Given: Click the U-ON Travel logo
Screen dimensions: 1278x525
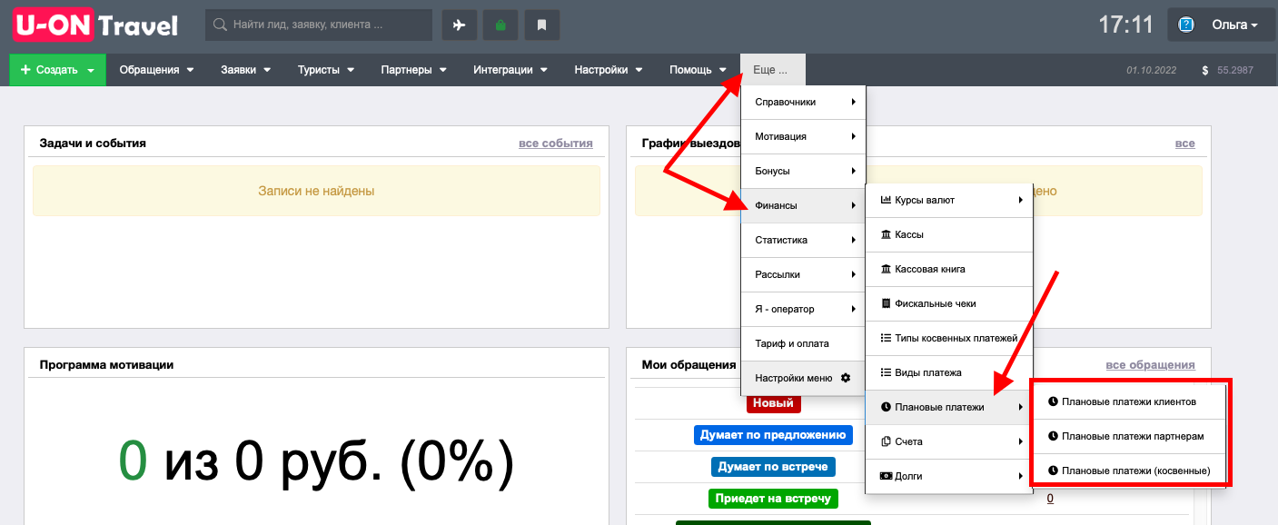Looking at the screenshot, I should (95, 25).
